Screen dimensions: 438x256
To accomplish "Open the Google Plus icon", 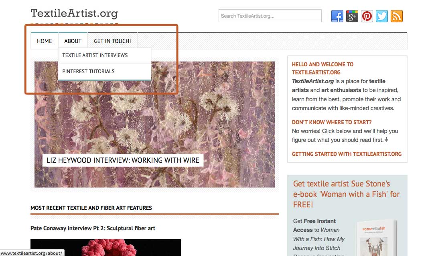I will pos(352,16).
